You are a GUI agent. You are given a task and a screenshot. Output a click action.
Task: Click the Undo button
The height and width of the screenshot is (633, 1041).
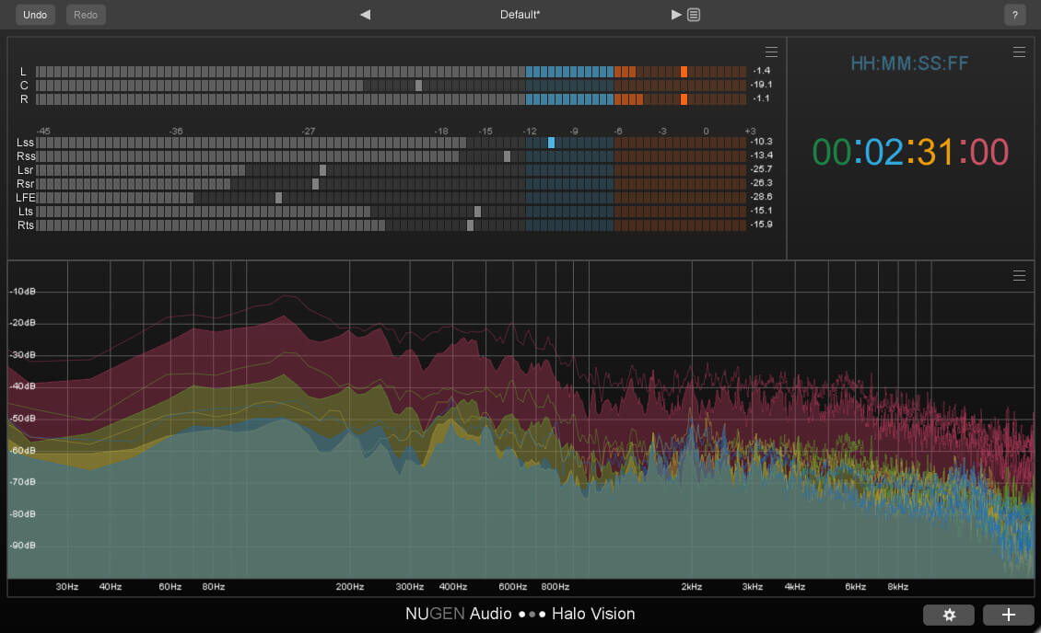coord(34,14)
